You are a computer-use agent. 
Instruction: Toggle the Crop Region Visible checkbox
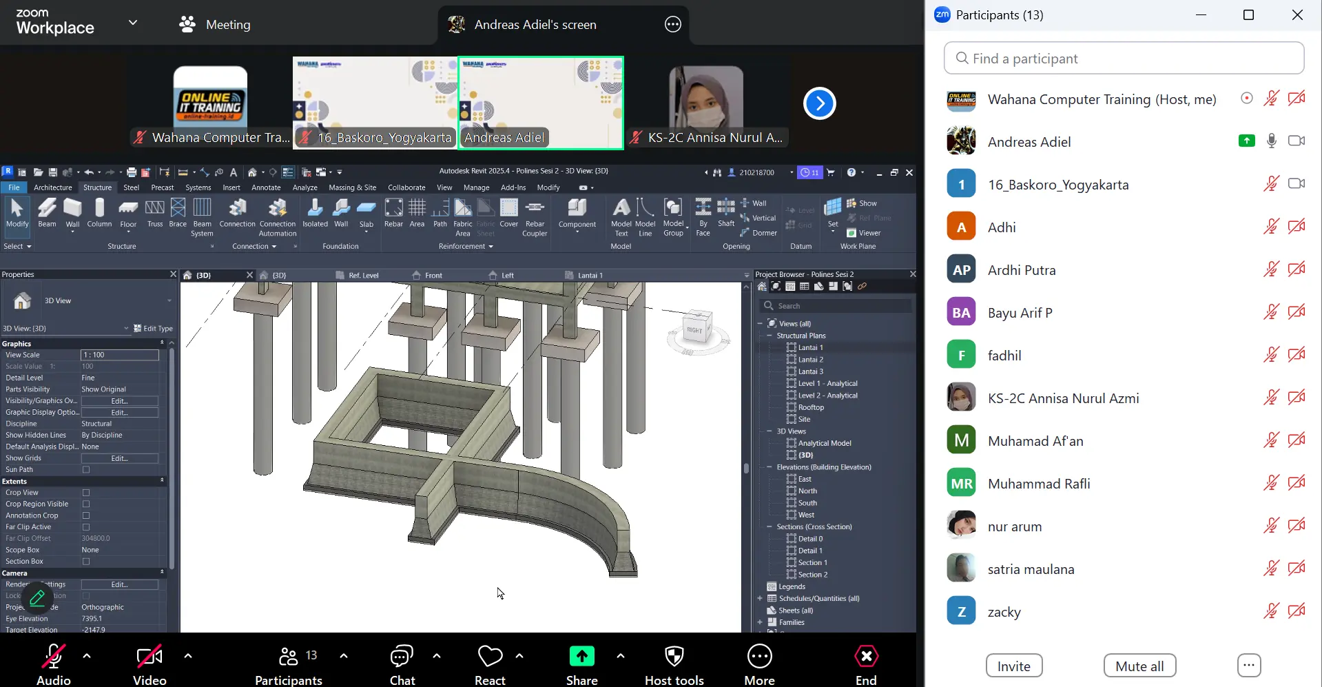86,504
